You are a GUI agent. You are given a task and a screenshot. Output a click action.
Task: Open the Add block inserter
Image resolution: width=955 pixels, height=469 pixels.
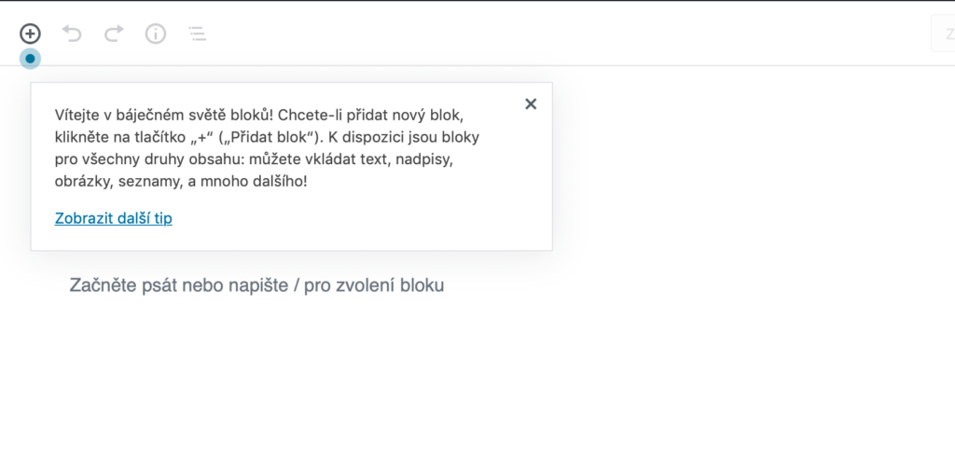[x=31, y=34]
